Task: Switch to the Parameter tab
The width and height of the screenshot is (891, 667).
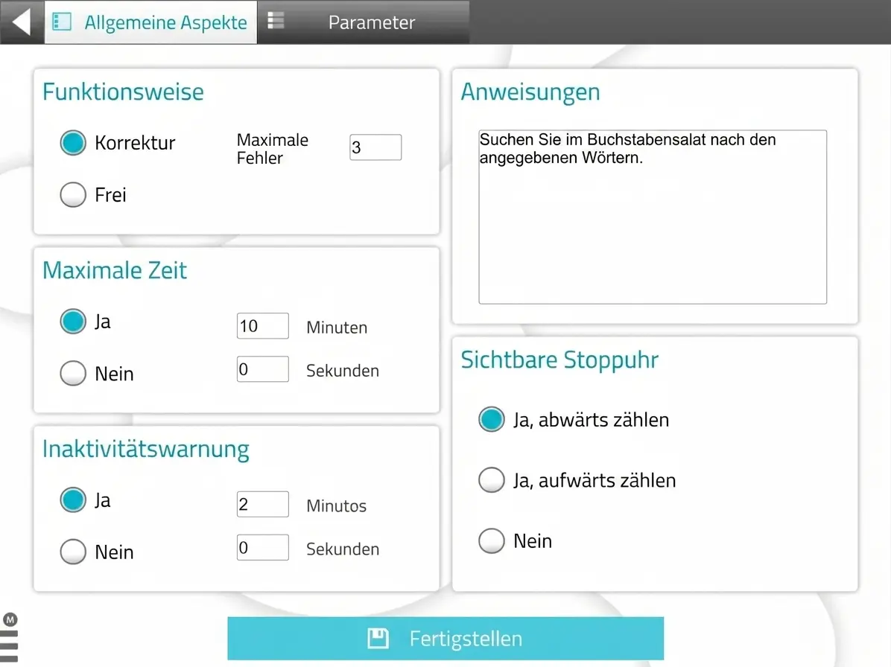Action: [364, 22]
